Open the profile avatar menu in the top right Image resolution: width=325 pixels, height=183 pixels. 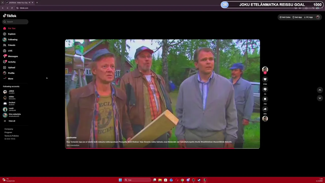click(318, 17)
